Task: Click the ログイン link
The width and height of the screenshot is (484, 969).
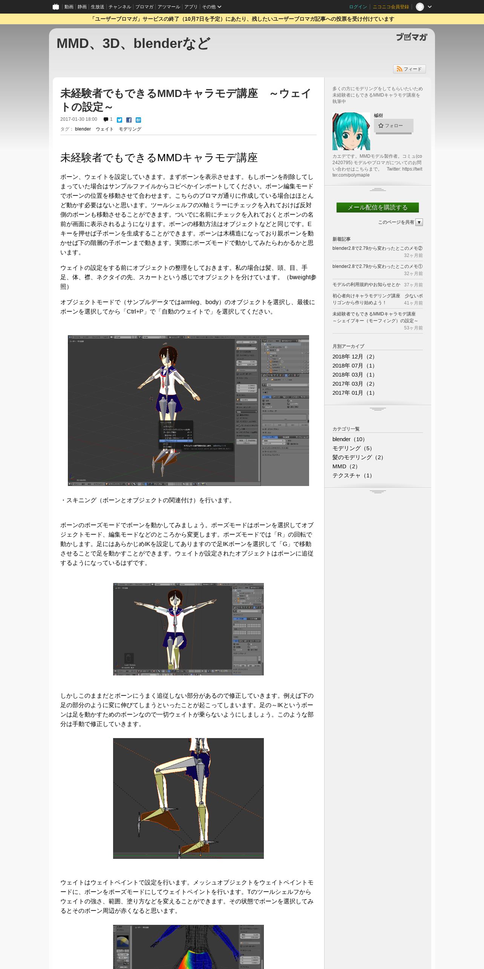Action: 358,7
